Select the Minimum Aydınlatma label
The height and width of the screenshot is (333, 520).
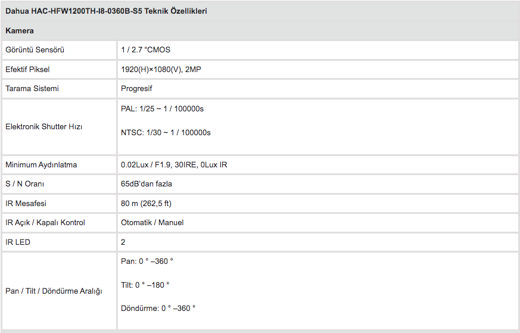pyautogui.click(x=41, y=165)
